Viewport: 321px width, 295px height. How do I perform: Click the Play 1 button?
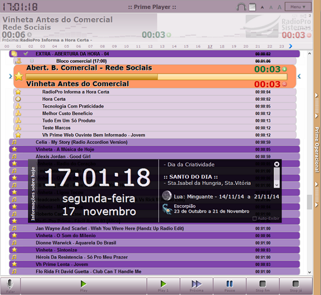click(163, 286)
